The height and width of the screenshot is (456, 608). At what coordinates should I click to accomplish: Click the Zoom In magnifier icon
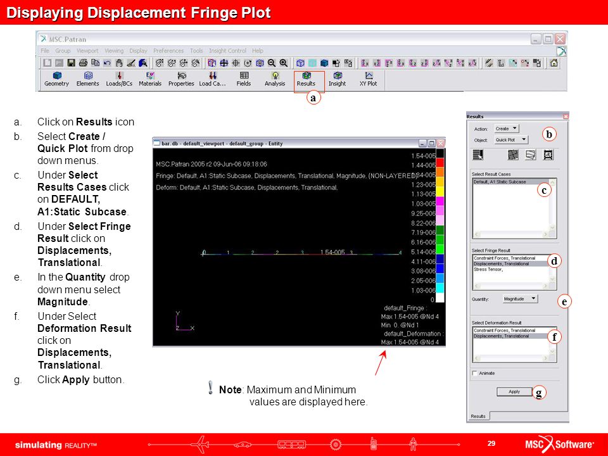coord(284,63)
